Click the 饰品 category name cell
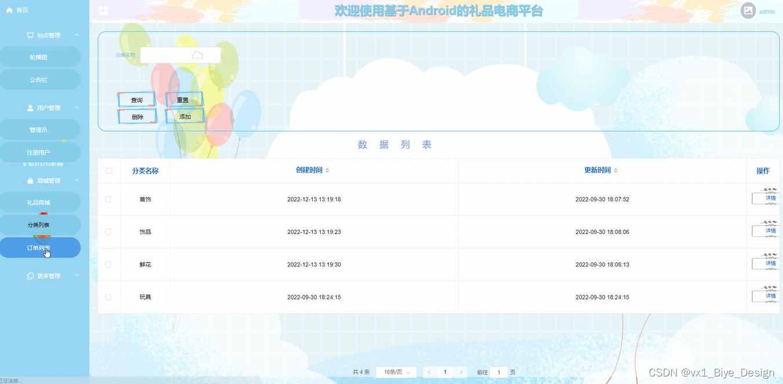This screenshot has height=384, width=783. point(145,232)
